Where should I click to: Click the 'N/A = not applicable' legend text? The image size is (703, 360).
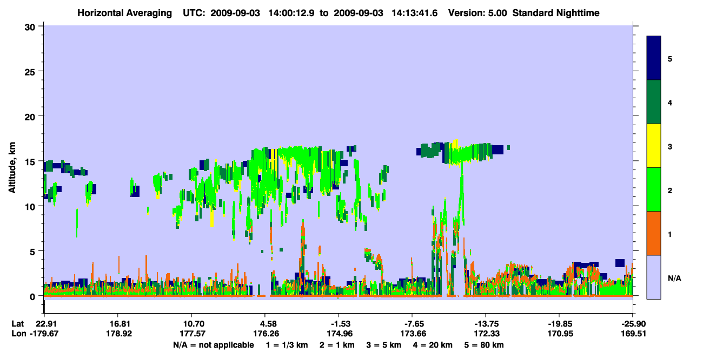click(x=213, y=345)
